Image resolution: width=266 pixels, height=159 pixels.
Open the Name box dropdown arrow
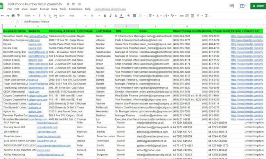(11, 22)
